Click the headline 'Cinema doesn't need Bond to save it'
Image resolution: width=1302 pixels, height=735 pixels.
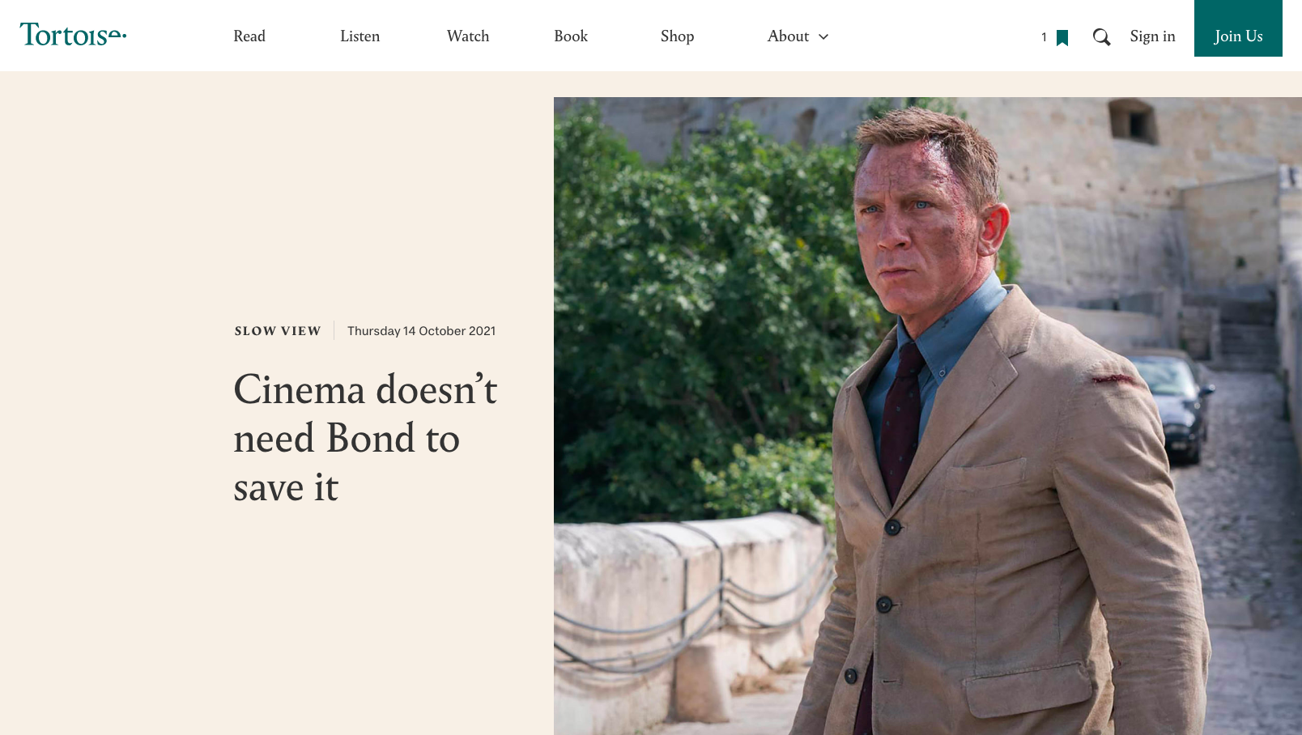point(364,438)
